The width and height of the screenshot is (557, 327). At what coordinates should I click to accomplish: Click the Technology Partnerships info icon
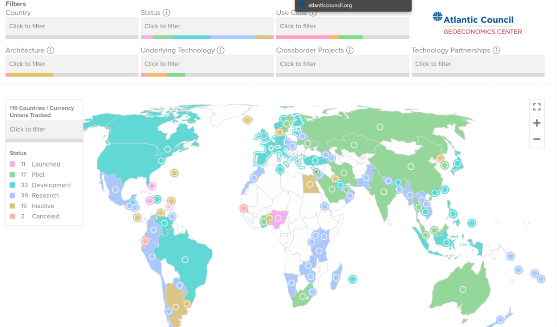click(496, 51)
